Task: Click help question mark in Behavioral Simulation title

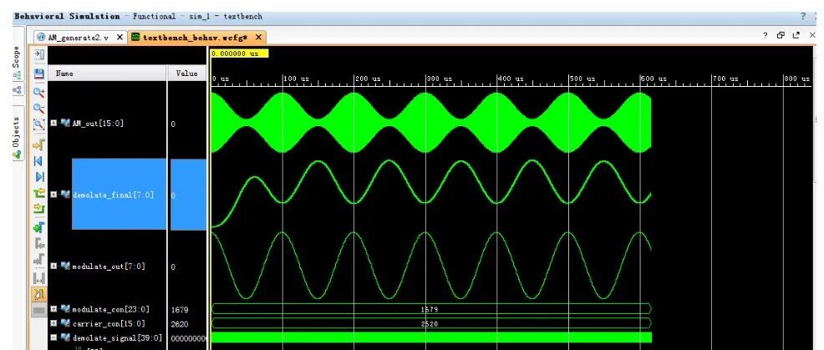Action: 803,17
